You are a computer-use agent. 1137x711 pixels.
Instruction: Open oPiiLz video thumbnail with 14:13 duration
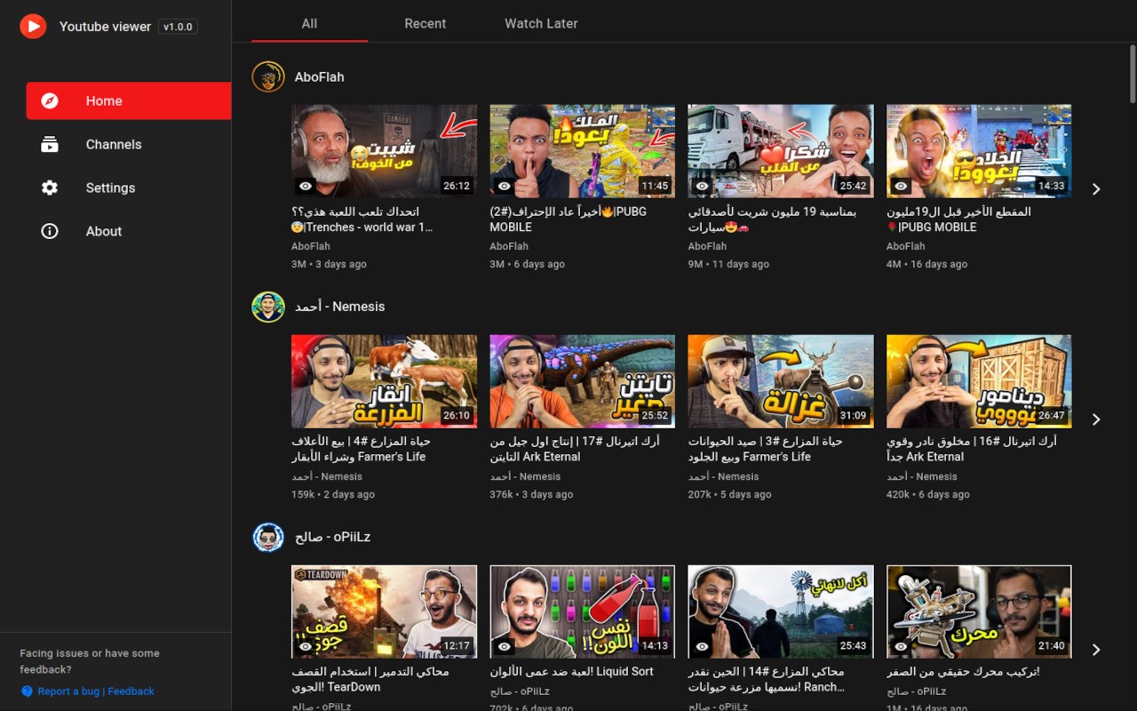[x=583, y=611]
